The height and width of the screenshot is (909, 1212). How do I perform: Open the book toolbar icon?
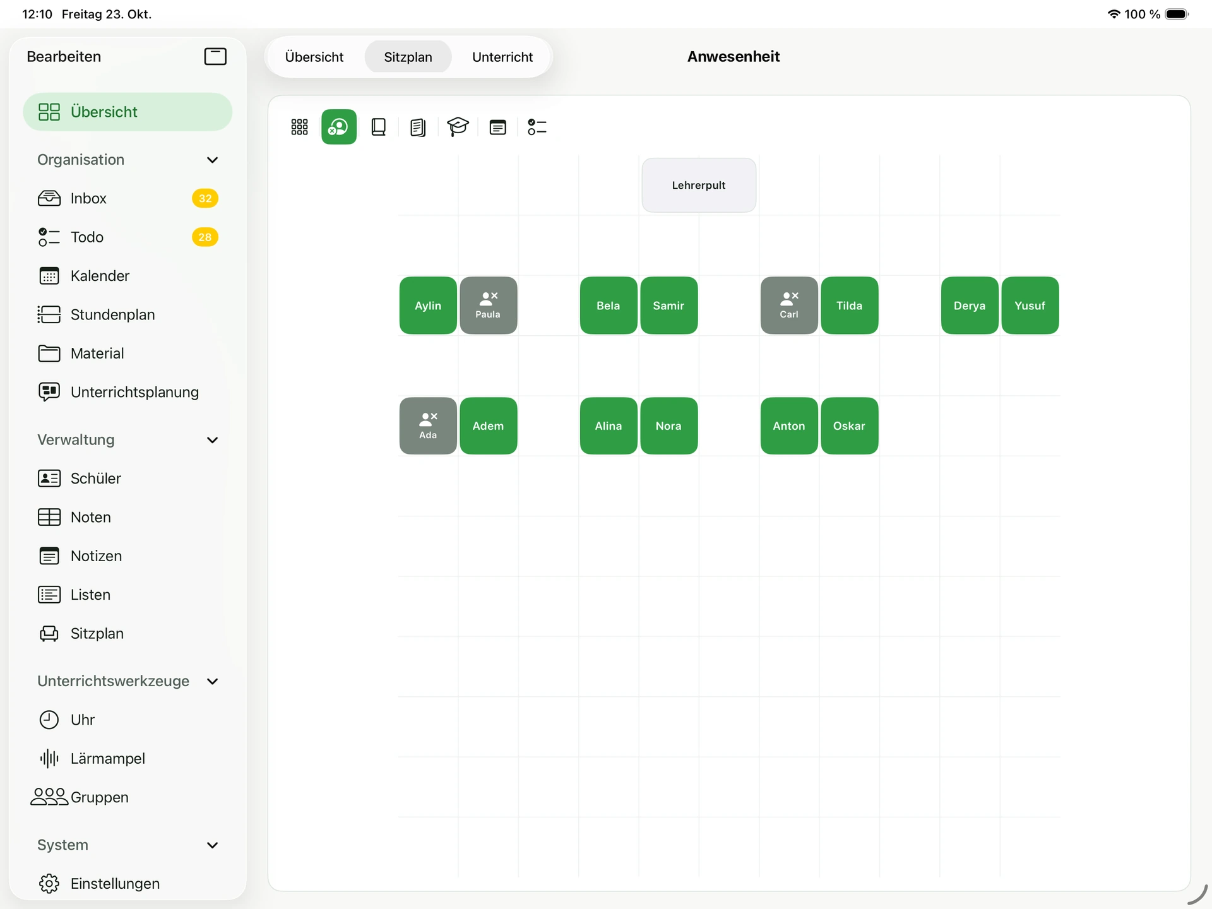pos(379,127)
